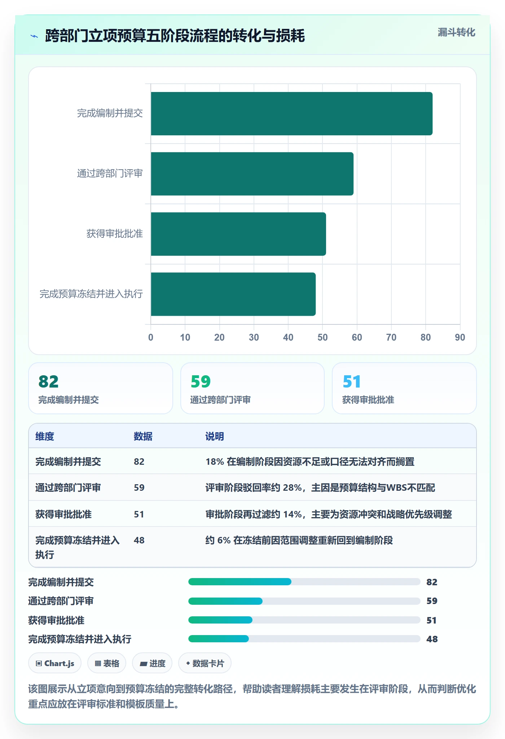Image resolution: width=505 pixels, height=739 pixels.
Task: Select the table cell 完成预算冻结并进入执行
Action: pos(78,547)
